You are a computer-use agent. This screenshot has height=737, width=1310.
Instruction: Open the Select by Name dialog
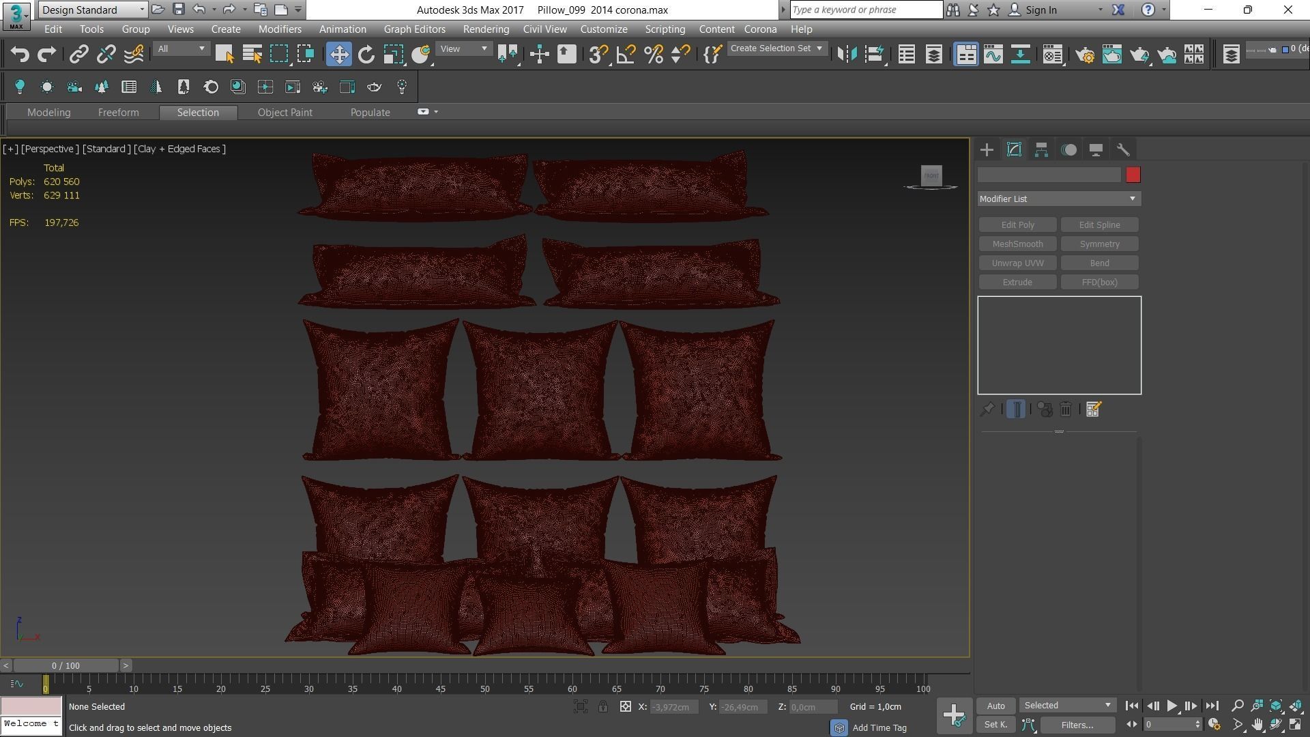(252, 55)
